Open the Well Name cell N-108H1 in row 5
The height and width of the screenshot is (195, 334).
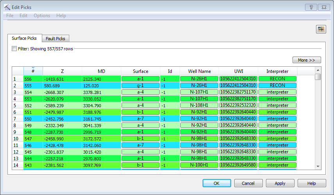pos(199,105)
